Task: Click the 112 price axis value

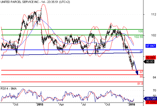Action: (x=154, y=15)
